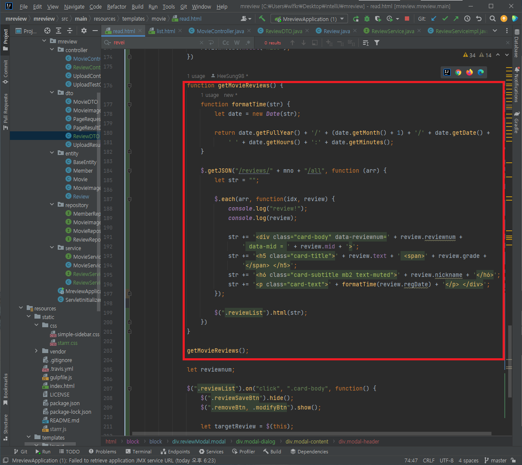Open the Git menu
This screenshot has height=465, width=522.
[x=183, y=6]
